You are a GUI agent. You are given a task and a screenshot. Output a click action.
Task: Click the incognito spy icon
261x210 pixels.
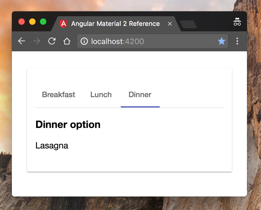(237, 22)
